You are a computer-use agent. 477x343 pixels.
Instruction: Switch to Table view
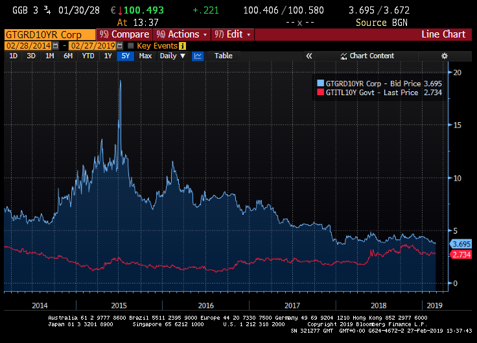click(224, 56)
